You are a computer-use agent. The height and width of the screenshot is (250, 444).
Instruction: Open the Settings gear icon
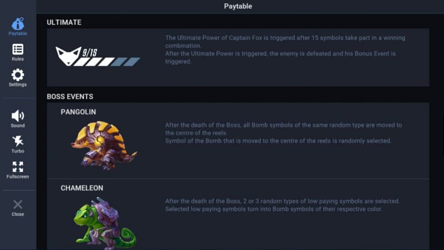click(x=18, y=75)
